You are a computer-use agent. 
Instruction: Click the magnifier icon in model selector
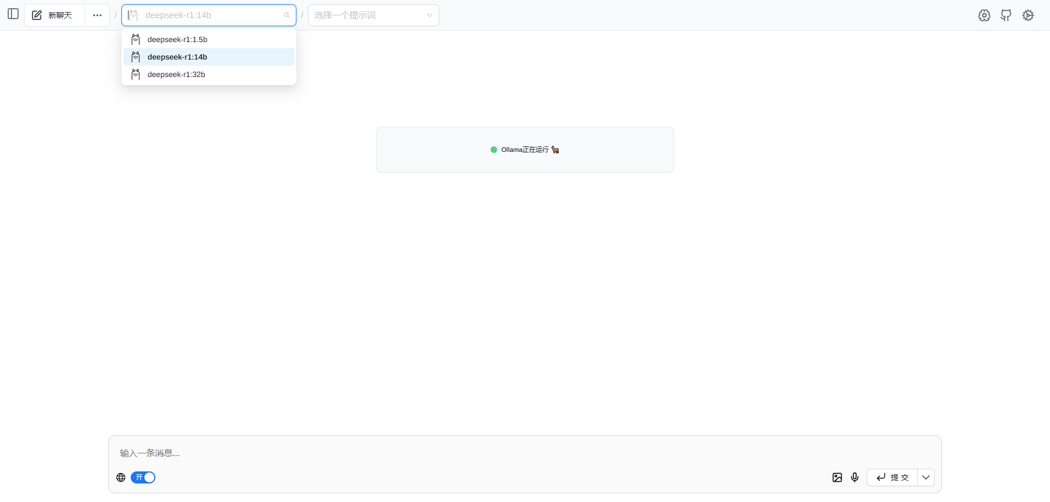(x=287, y=15)
